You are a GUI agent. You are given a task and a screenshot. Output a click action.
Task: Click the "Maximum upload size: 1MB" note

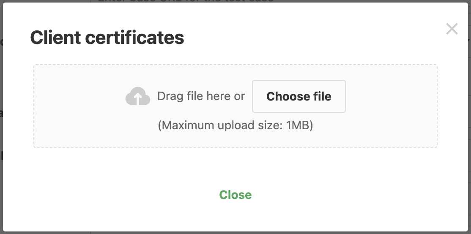click(235, 125)
